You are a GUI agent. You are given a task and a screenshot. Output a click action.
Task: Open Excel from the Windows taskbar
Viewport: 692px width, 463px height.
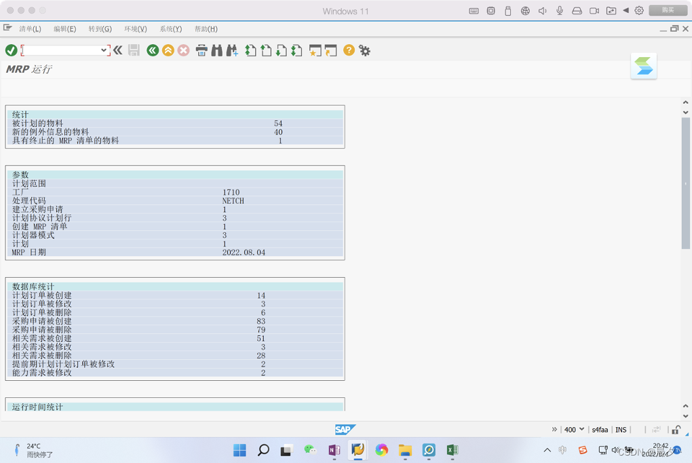click(453, 450)
